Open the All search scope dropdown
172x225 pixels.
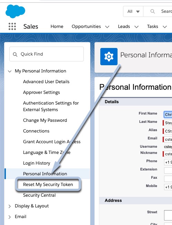tap(133, 11)
